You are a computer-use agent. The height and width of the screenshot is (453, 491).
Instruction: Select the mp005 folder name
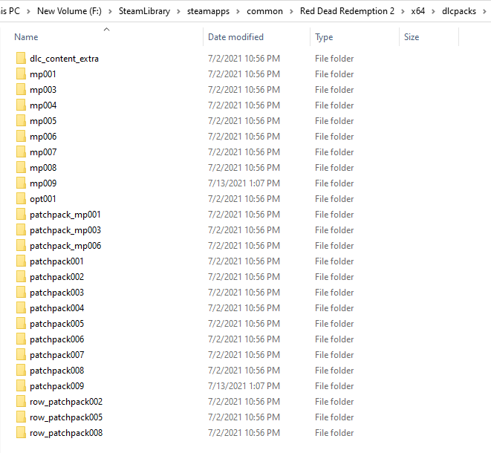43,121
